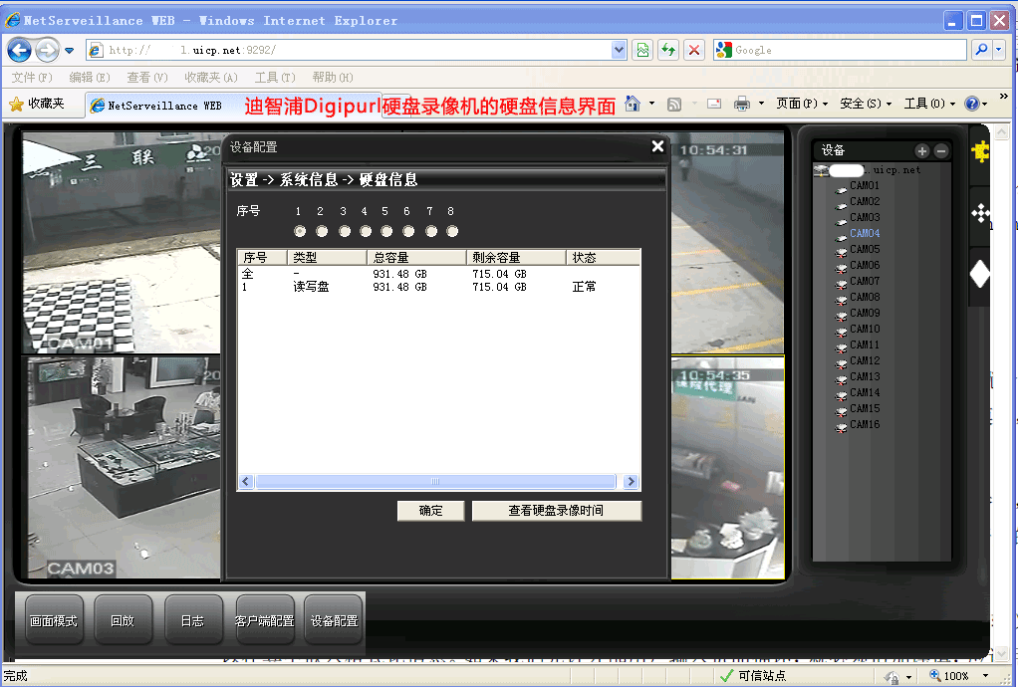
Task: Select disk radio button 4
Action: coord(366,231)
